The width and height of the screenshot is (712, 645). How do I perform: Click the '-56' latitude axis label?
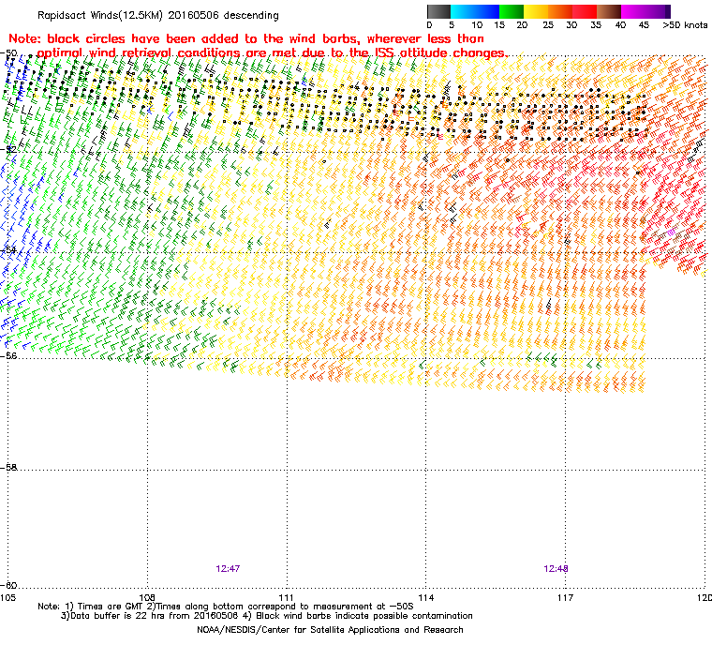9,356
